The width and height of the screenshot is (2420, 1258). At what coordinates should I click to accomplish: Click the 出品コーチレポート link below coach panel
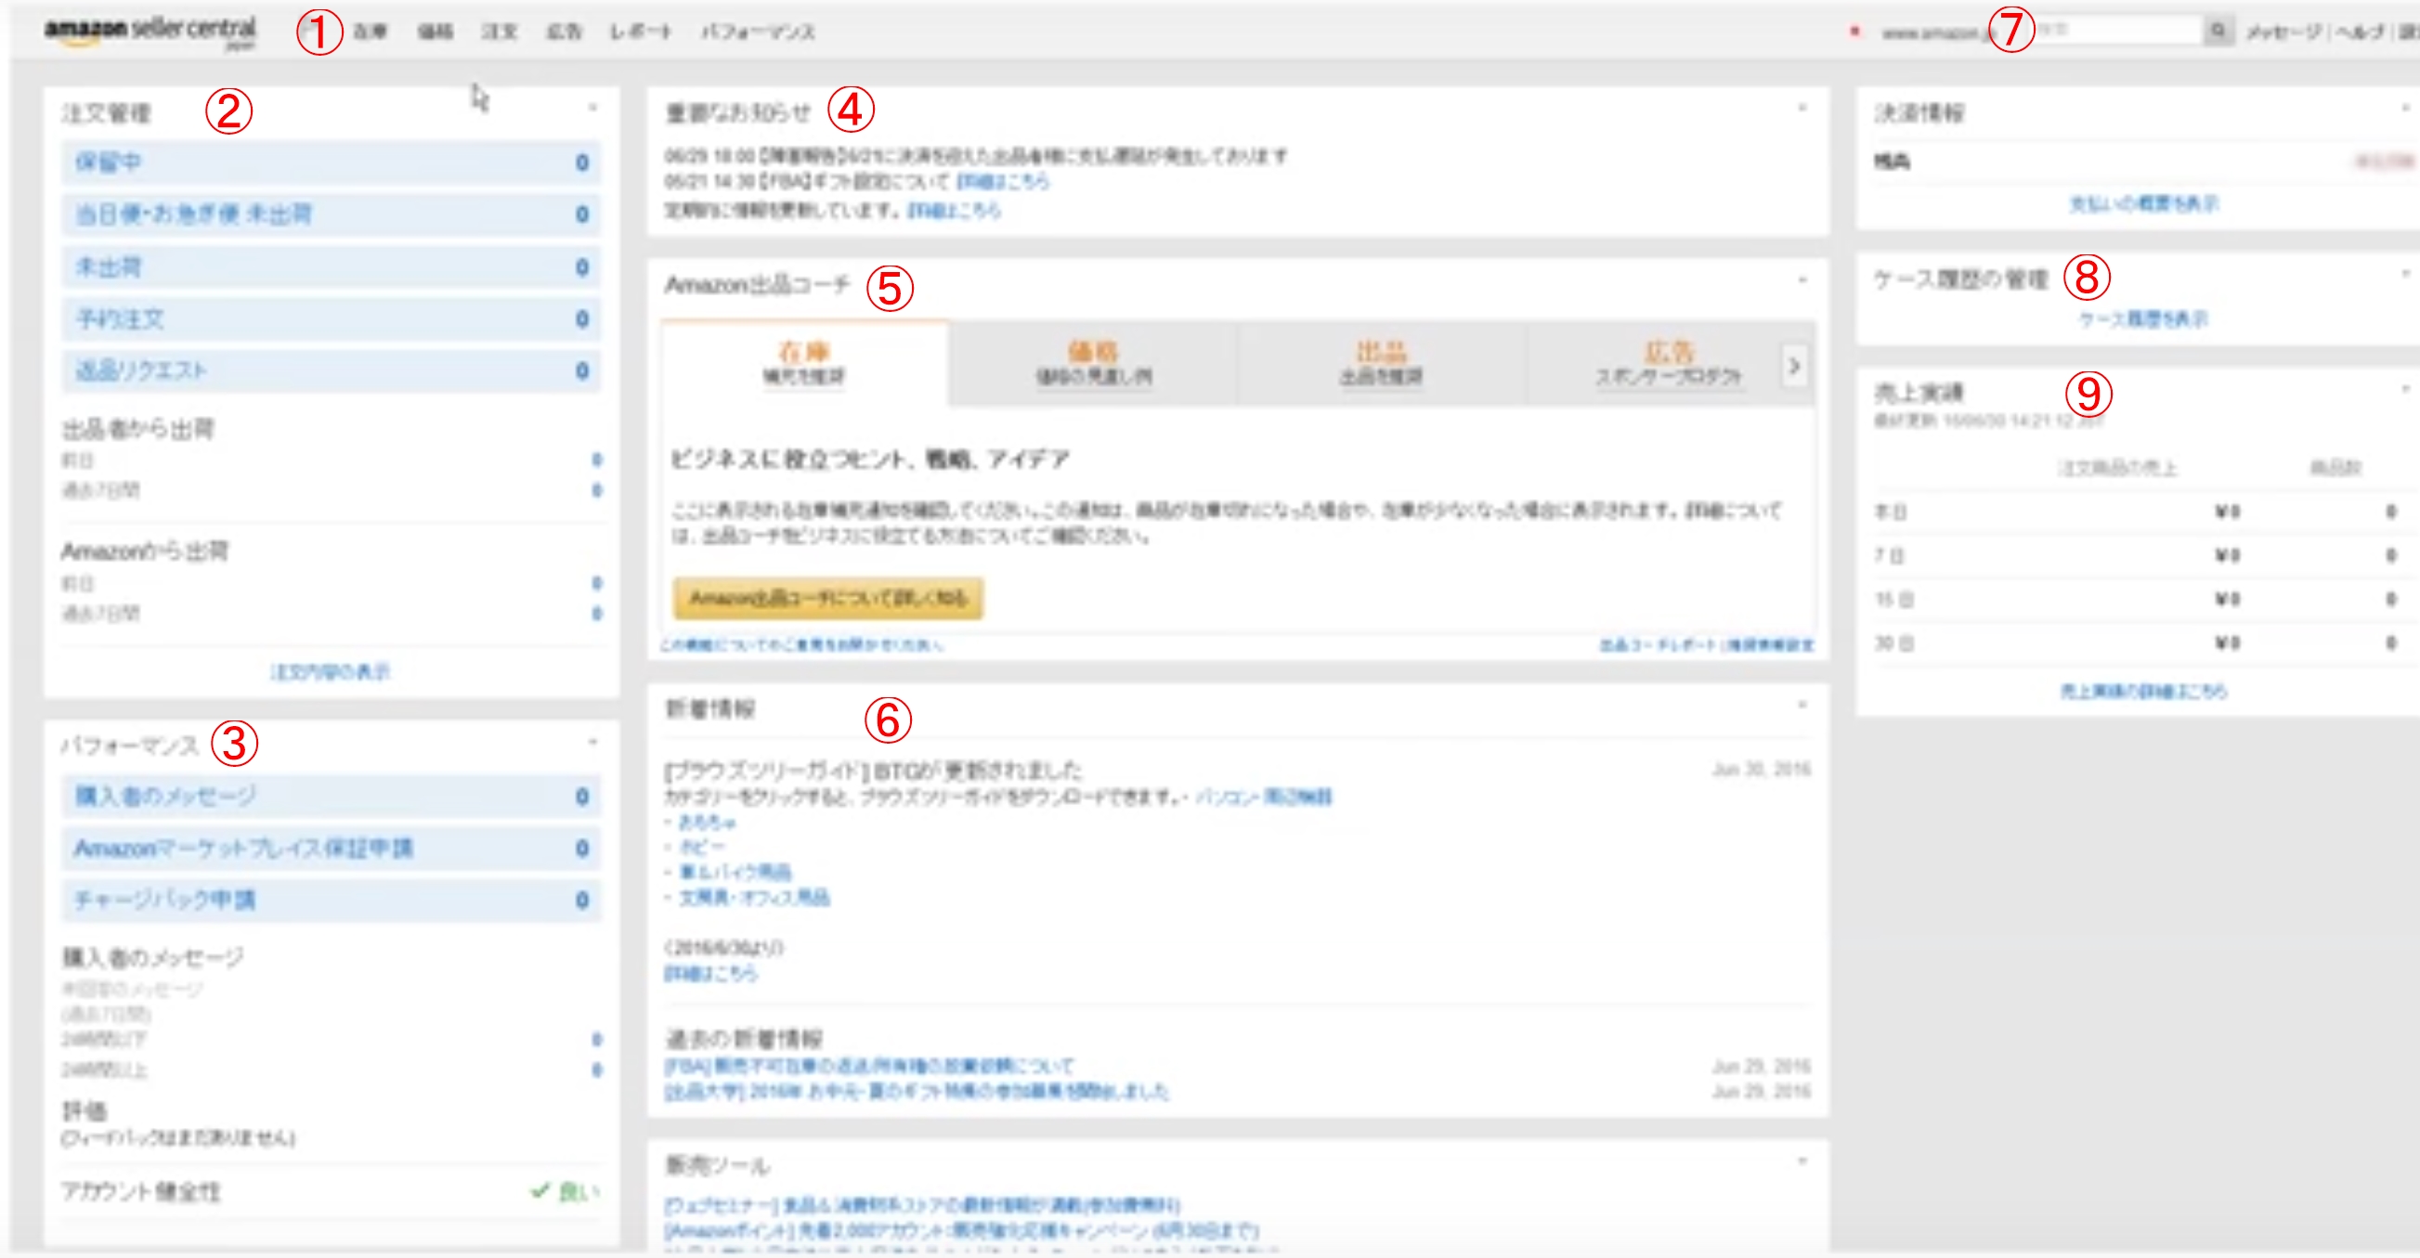point(1657,644)
